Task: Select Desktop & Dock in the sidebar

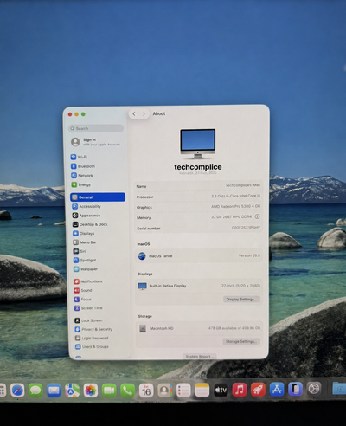Action: 99,224
